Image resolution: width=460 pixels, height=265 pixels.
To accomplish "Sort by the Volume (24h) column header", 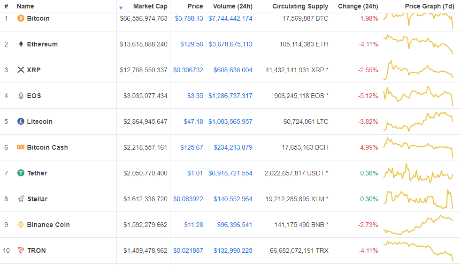I will point(233,6).
